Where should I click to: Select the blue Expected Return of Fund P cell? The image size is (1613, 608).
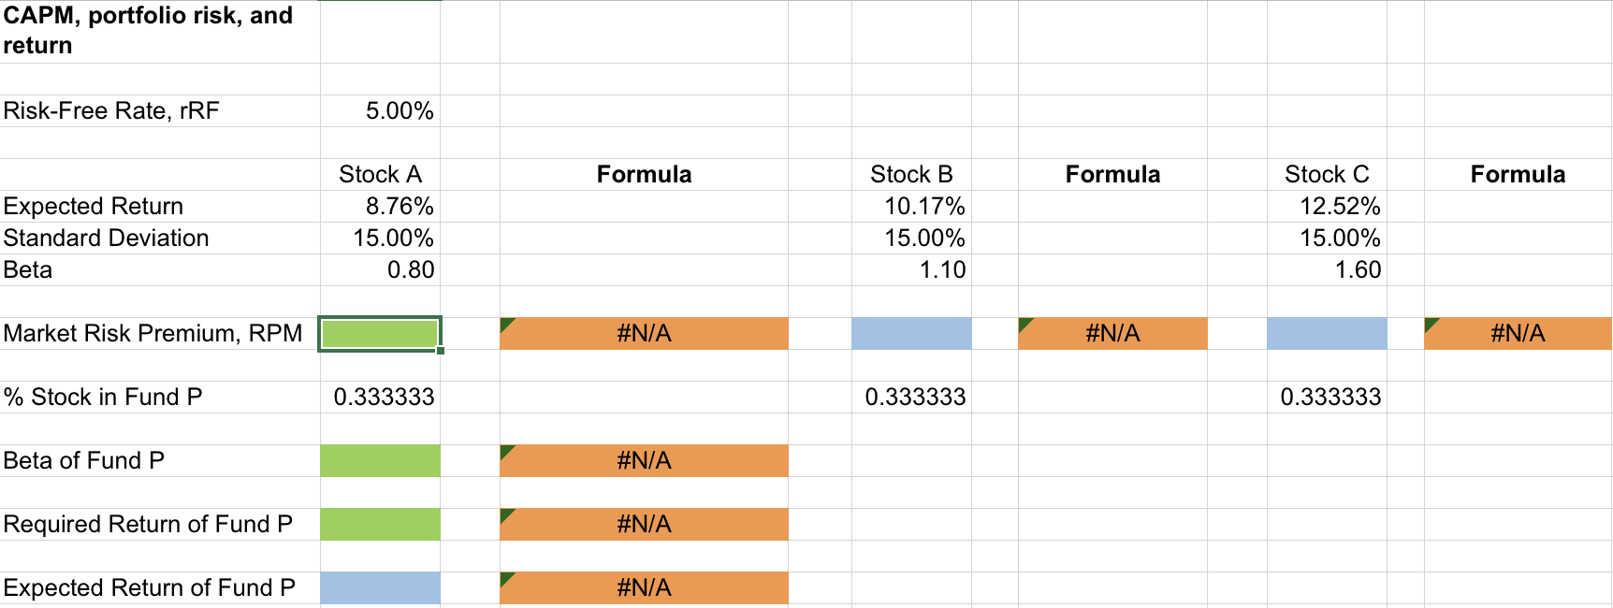click(x=380, y=587)
